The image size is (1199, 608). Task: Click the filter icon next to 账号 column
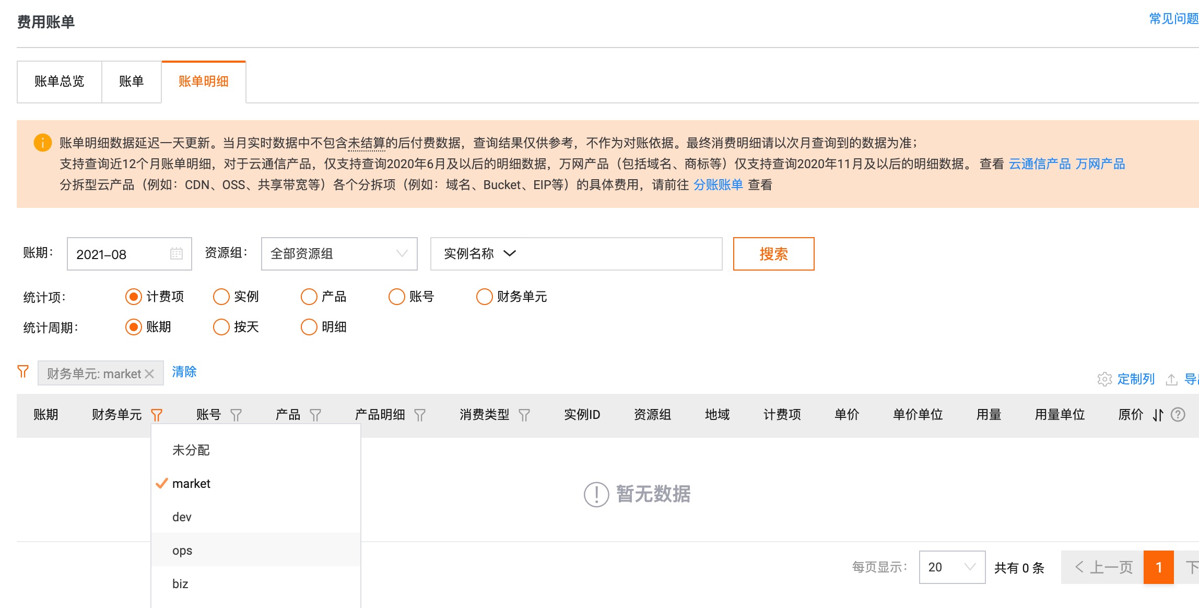236,415
